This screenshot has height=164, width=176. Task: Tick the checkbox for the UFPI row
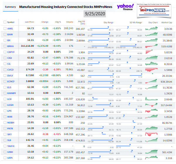[5, 158]
